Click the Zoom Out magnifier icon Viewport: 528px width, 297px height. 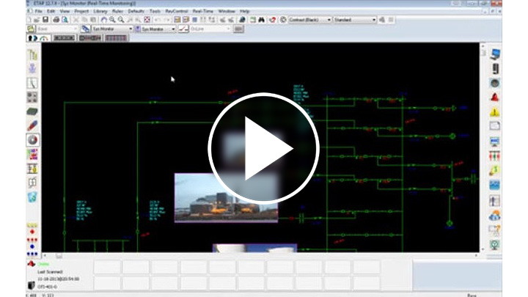coord(121,20)
